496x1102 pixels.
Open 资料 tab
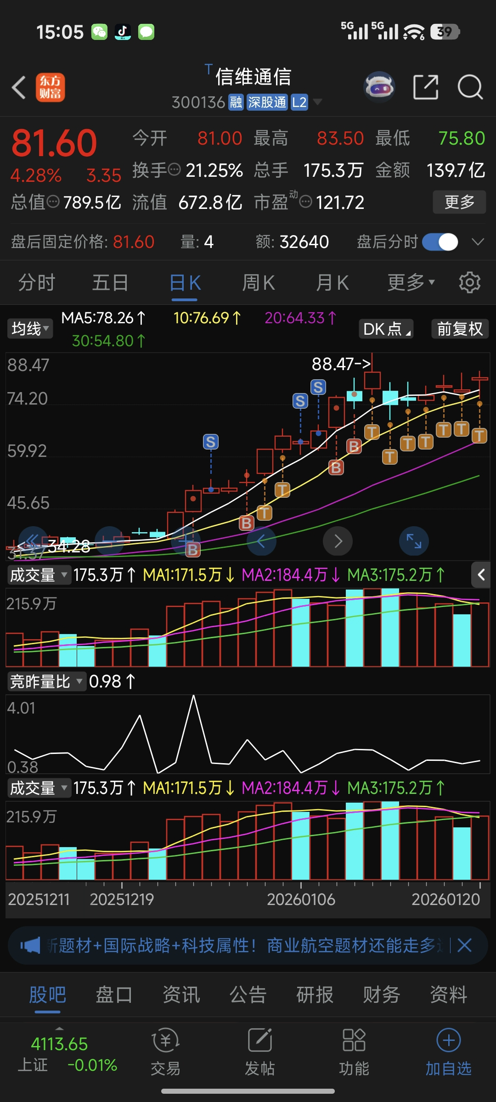448,995
